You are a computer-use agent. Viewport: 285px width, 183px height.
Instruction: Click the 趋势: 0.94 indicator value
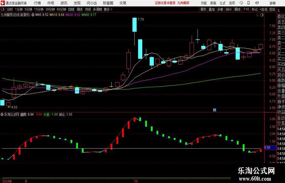(27, 114)
